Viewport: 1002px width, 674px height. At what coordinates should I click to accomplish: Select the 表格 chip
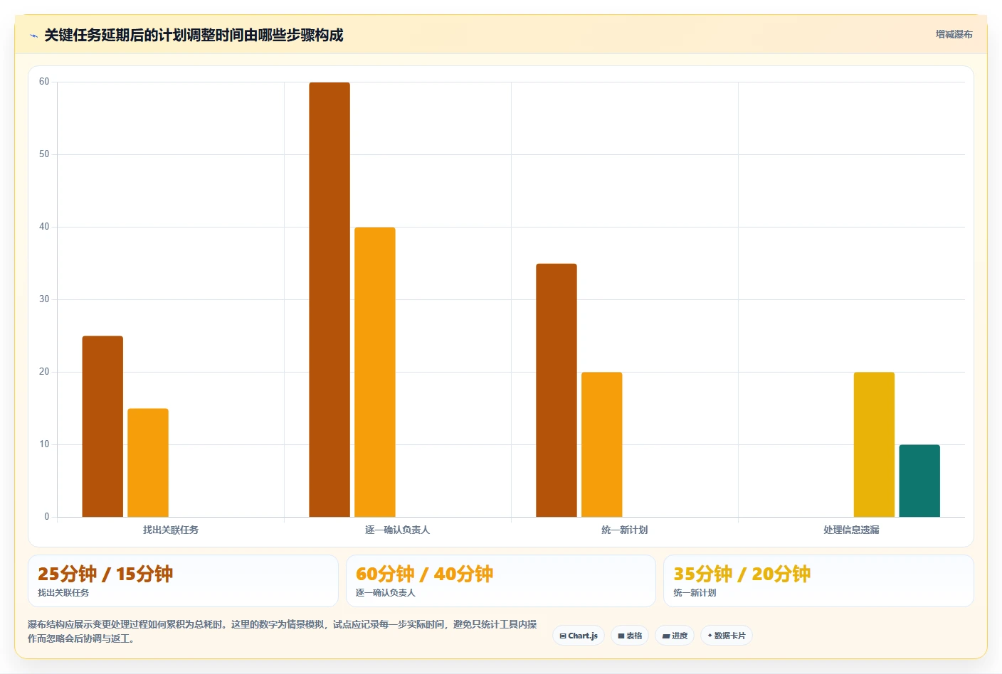[x=630, y=636]
